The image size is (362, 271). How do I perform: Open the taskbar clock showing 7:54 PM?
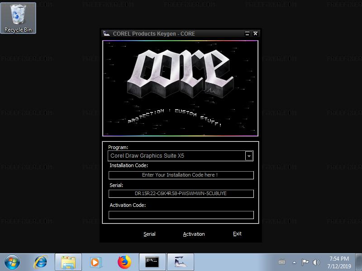pos(339,262)
